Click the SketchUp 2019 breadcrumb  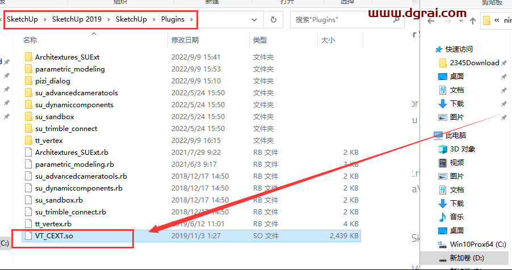(77, 19)
